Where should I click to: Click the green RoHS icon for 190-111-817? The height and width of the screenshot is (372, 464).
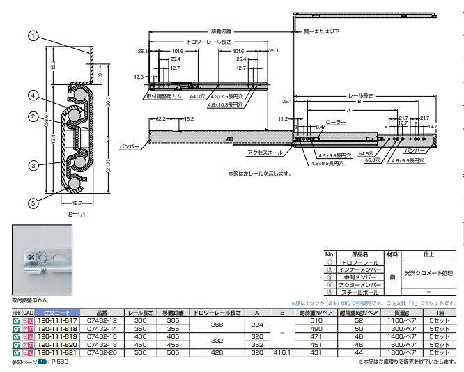tap(17, 320)
